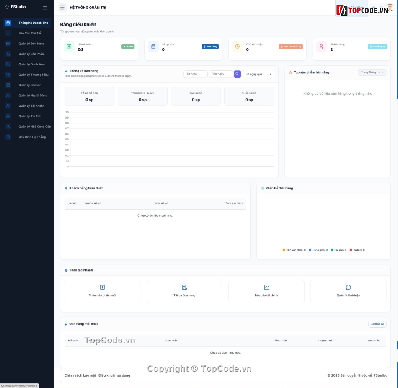The width and height of the screenshot is (398, 388).
Task: Open Thống Kê Doanh Thu menu item
Action: pyautogui.click(x=27, y=23)
